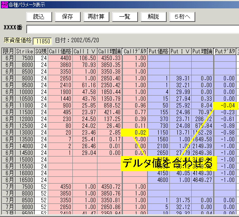
Task: Click Call price cell 495
Action: click(60, 112)
